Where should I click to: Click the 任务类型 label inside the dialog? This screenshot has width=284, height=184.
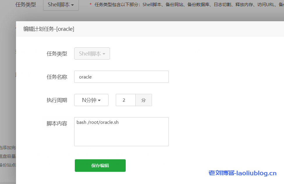[57, 53]
